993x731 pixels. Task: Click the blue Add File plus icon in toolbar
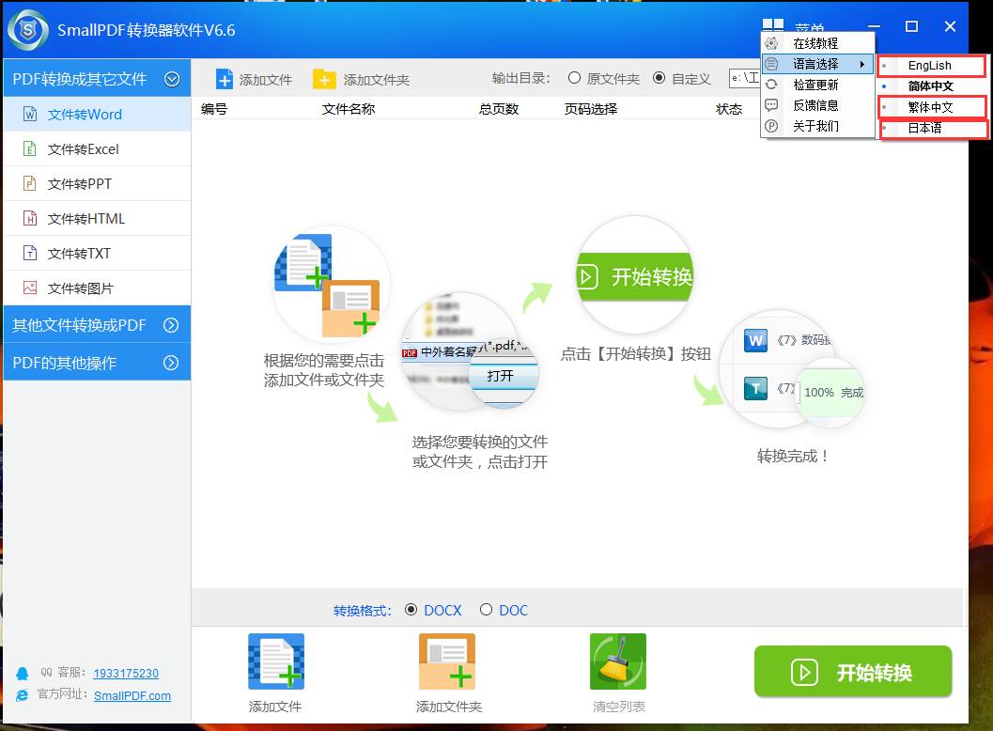(225, 79)
